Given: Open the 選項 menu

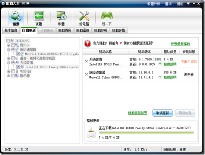Looking at the screenshot, I should 168,4.
